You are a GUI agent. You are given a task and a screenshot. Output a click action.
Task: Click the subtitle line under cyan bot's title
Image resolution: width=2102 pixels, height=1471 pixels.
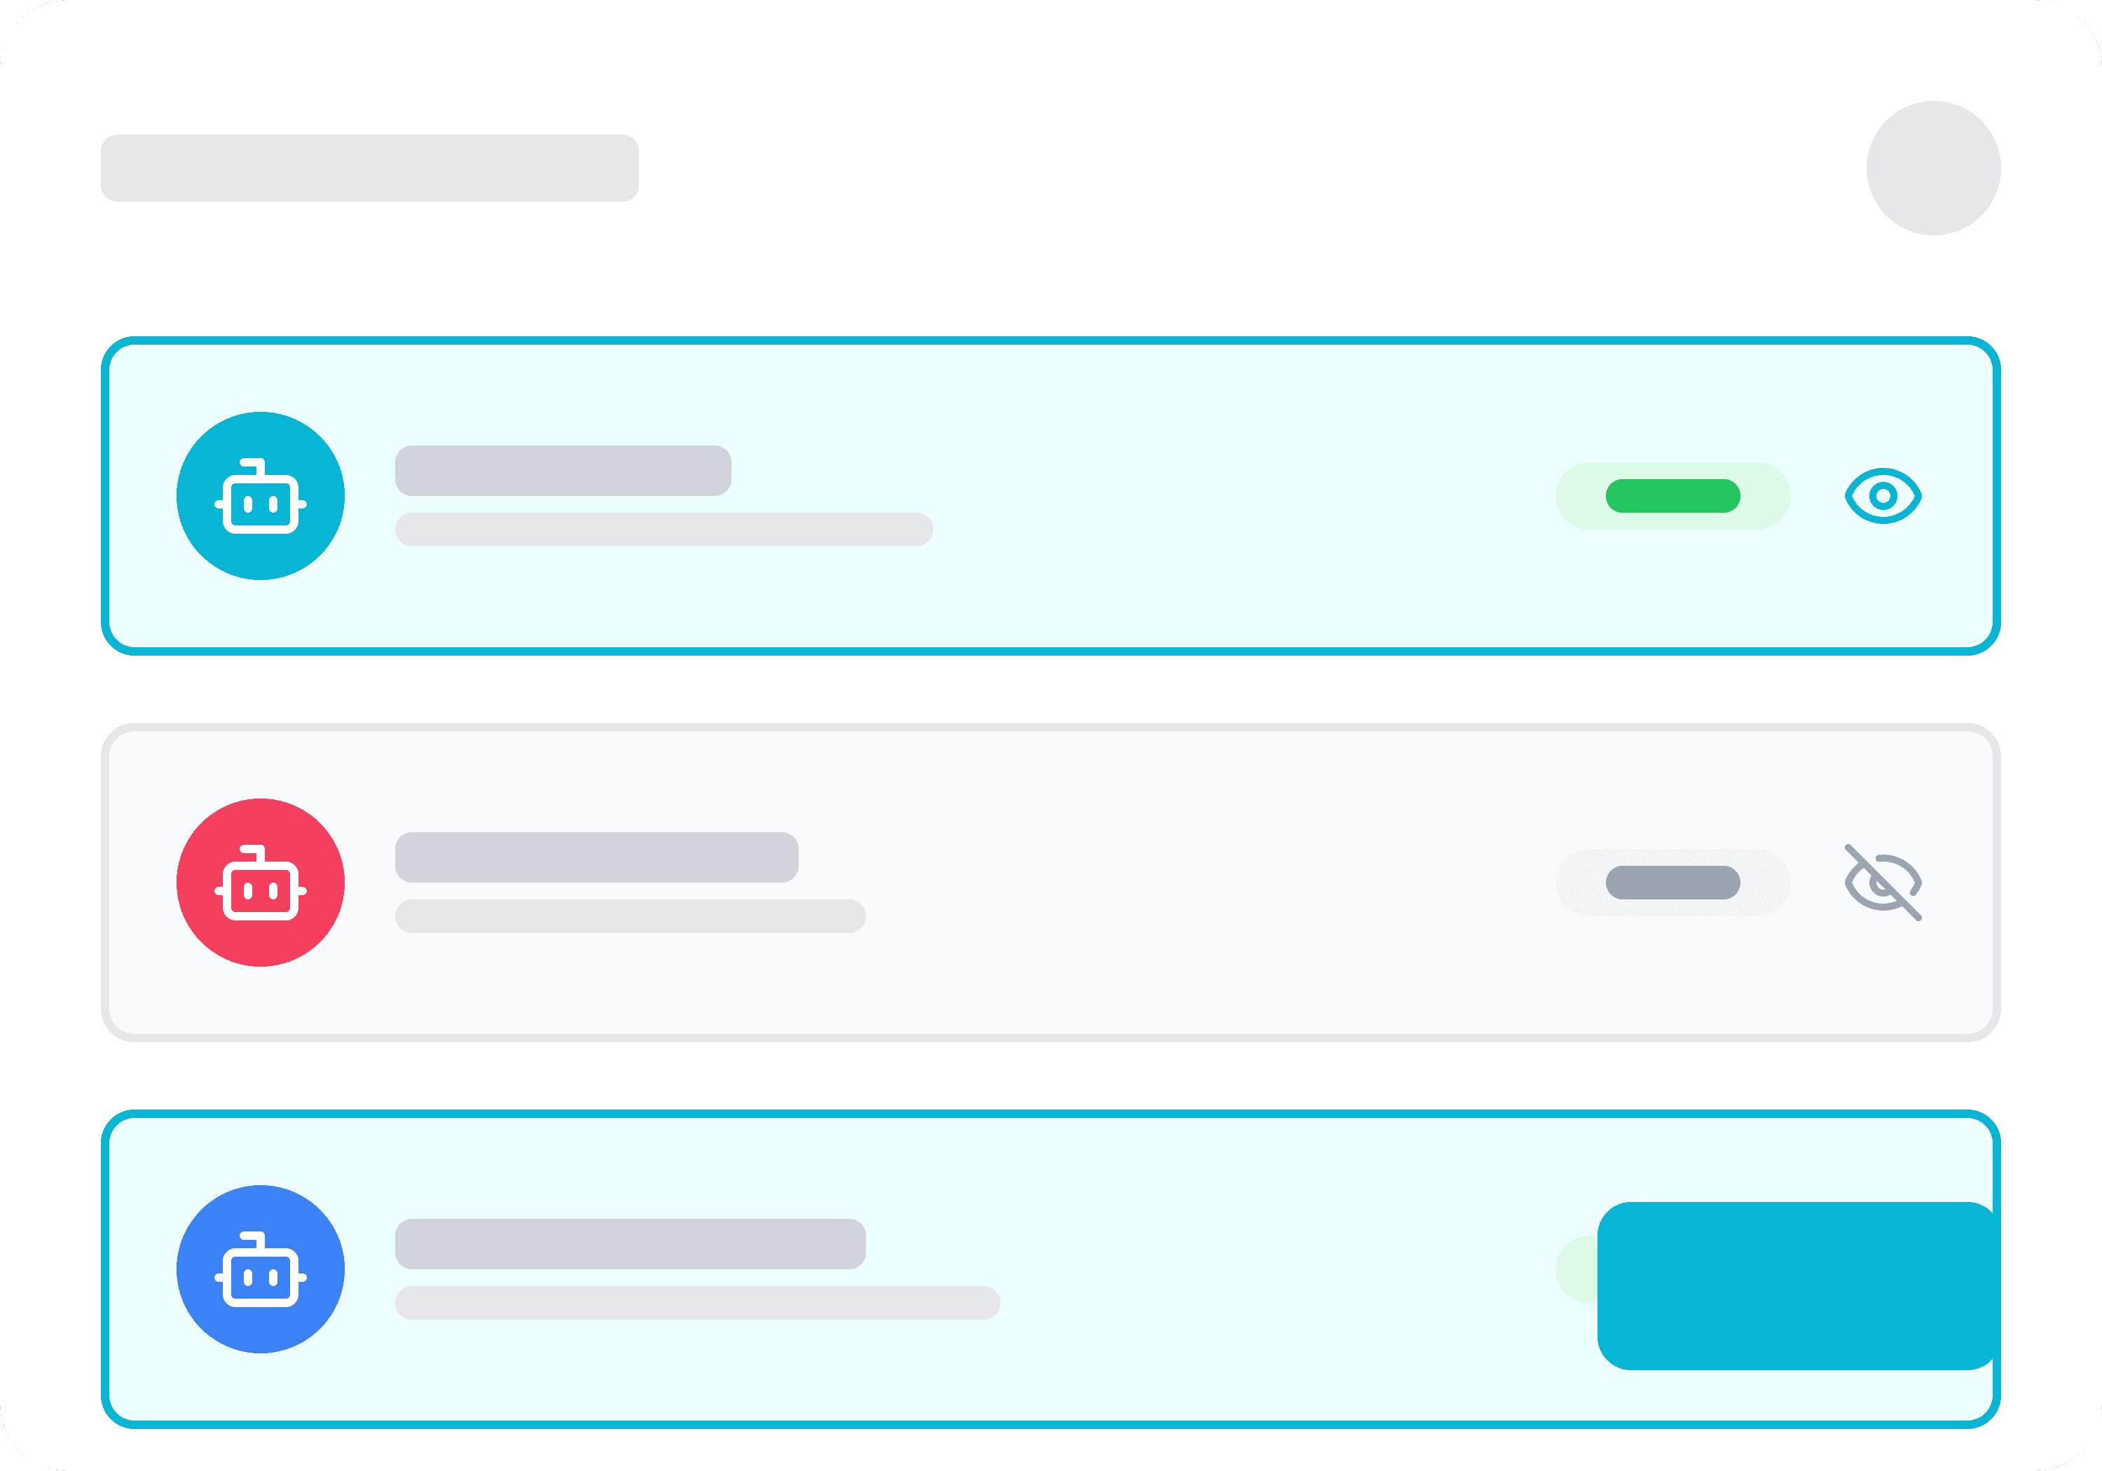point(663,529)
